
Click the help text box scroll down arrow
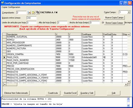tap(129, 105)
